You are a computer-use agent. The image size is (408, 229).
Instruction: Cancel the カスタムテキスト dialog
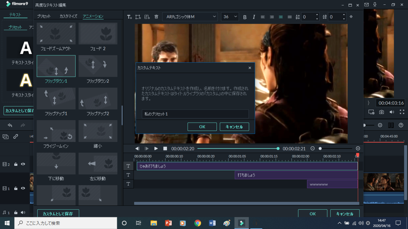click(x=234, y=127)
